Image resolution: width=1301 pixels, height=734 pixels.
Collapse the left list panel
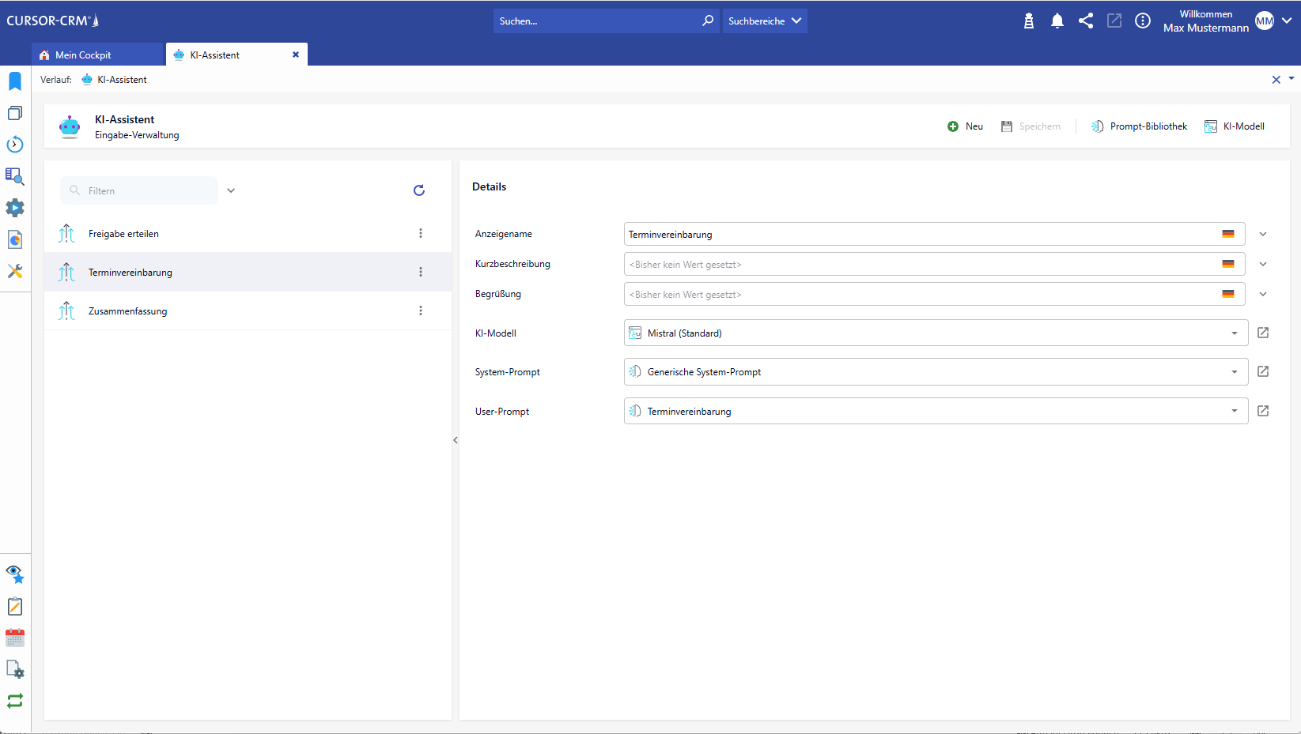[x=456, y=440]
